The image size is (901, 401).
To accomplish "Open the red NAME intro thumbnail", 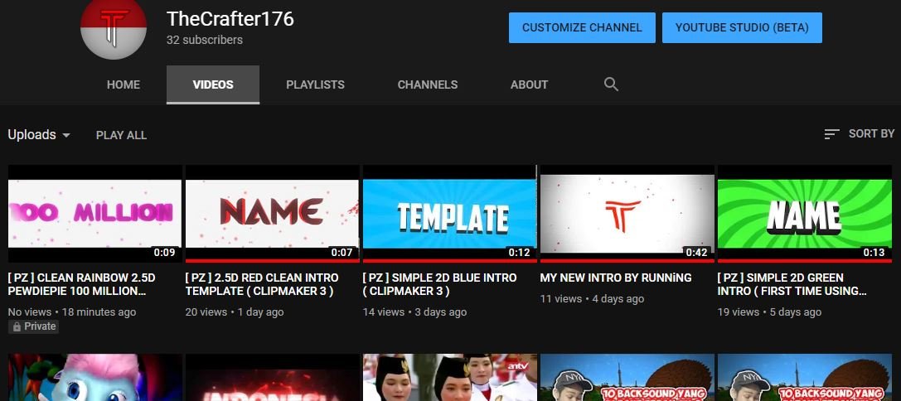I will [x=273, y=214].
